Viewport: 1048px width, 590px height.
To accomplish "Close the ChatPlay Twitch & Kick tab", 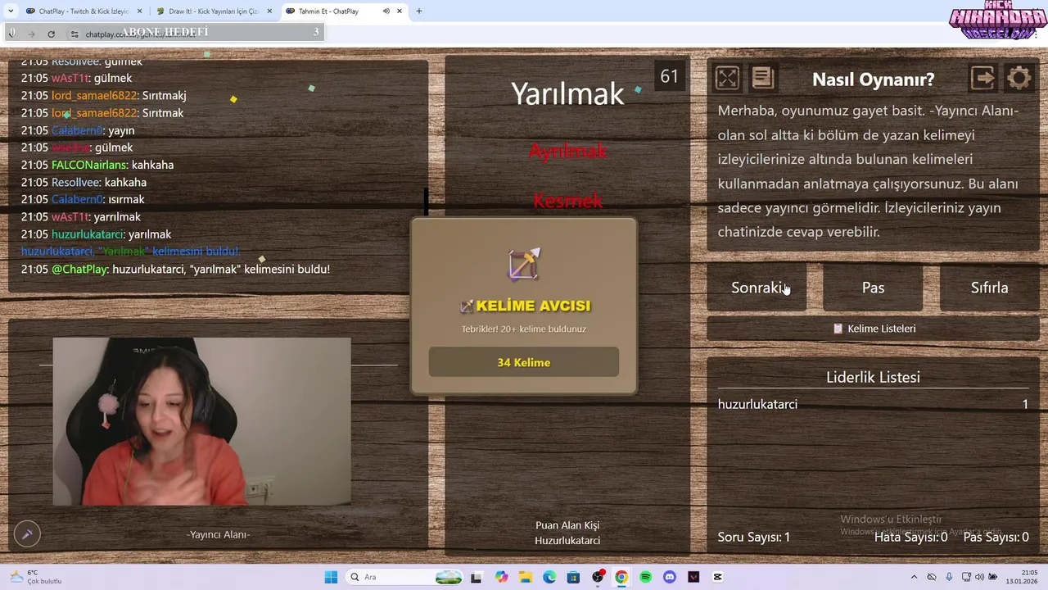I will 139,11.
